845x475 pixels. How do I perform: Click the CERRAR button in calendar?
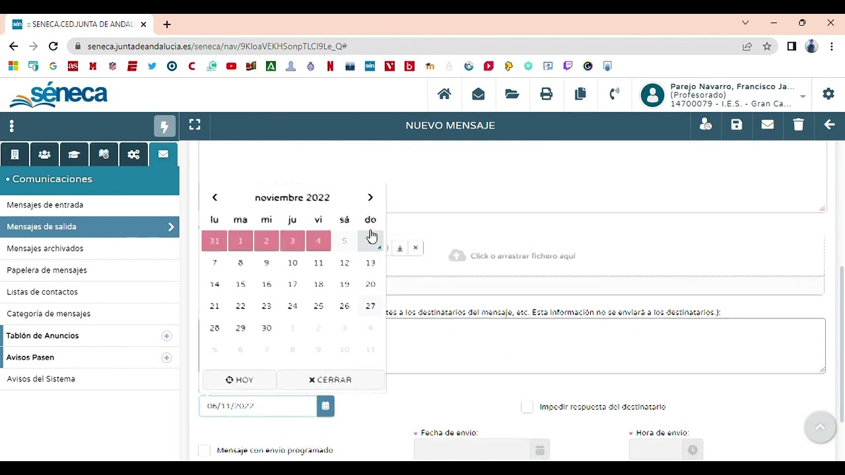coord(330,379)
